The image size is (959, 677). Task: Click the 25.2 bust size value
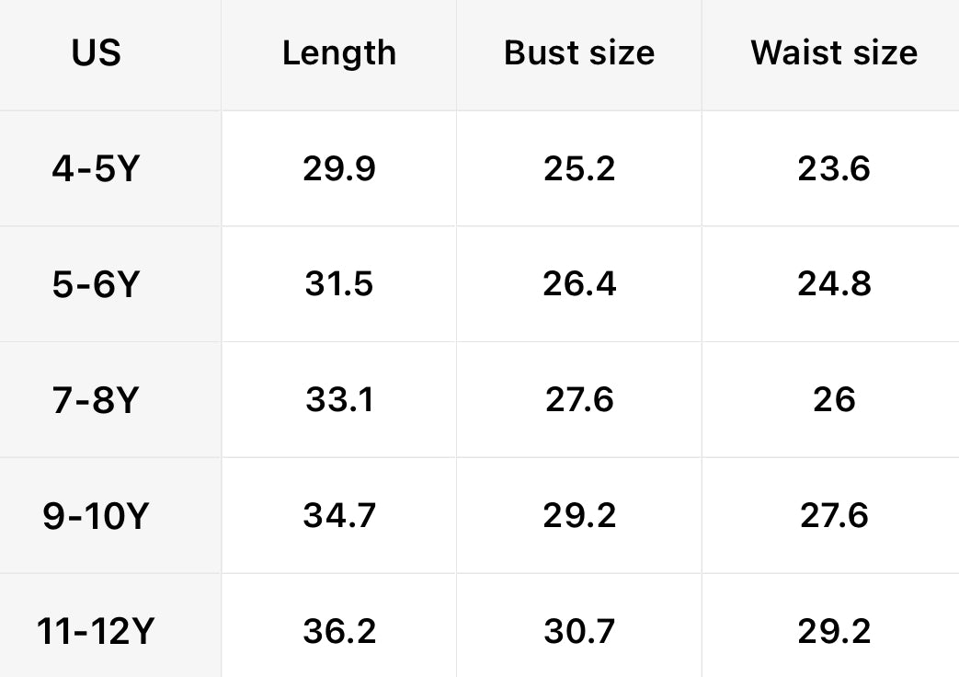point(579,169)
